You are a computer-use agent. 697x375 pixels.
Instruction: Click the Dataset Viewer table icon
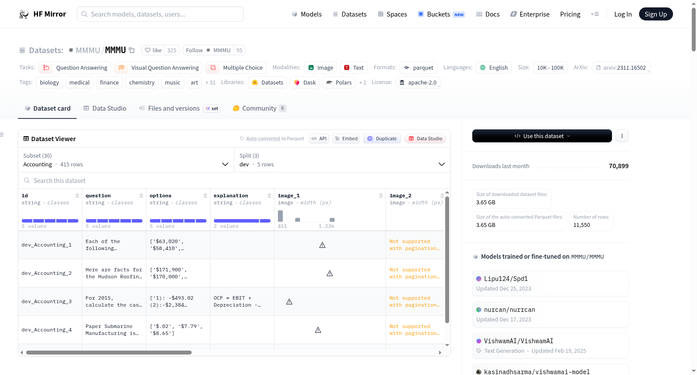pyautogui.click(x=26, y=139)
